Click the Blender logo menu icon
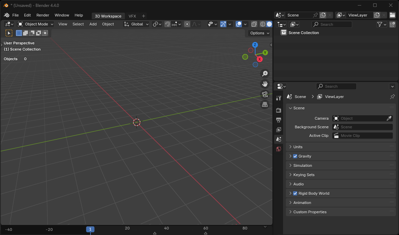399x235 pixels. [7, 15]
